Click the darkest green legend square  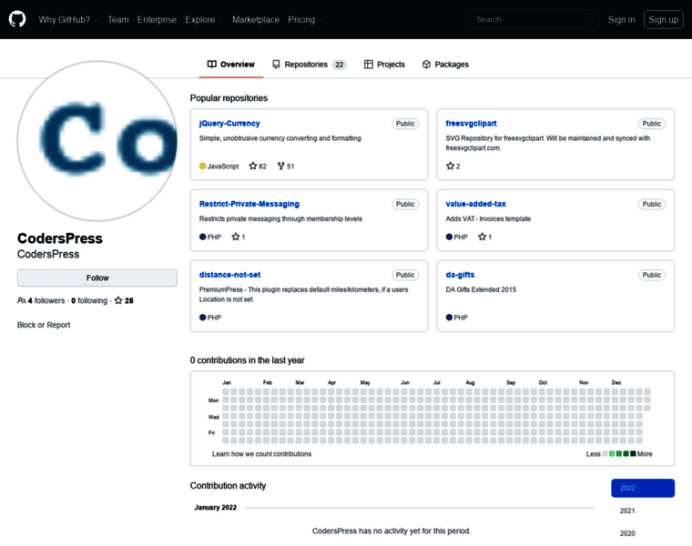633,454
